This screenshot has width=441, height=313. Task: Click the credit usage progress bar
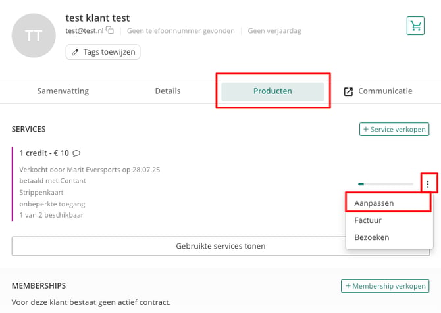[x=385, y=184]
